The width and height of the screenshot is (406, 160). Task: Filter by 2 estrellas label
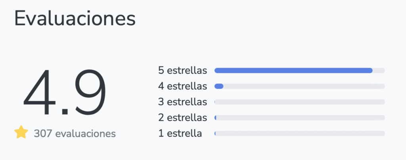[182, 118]
